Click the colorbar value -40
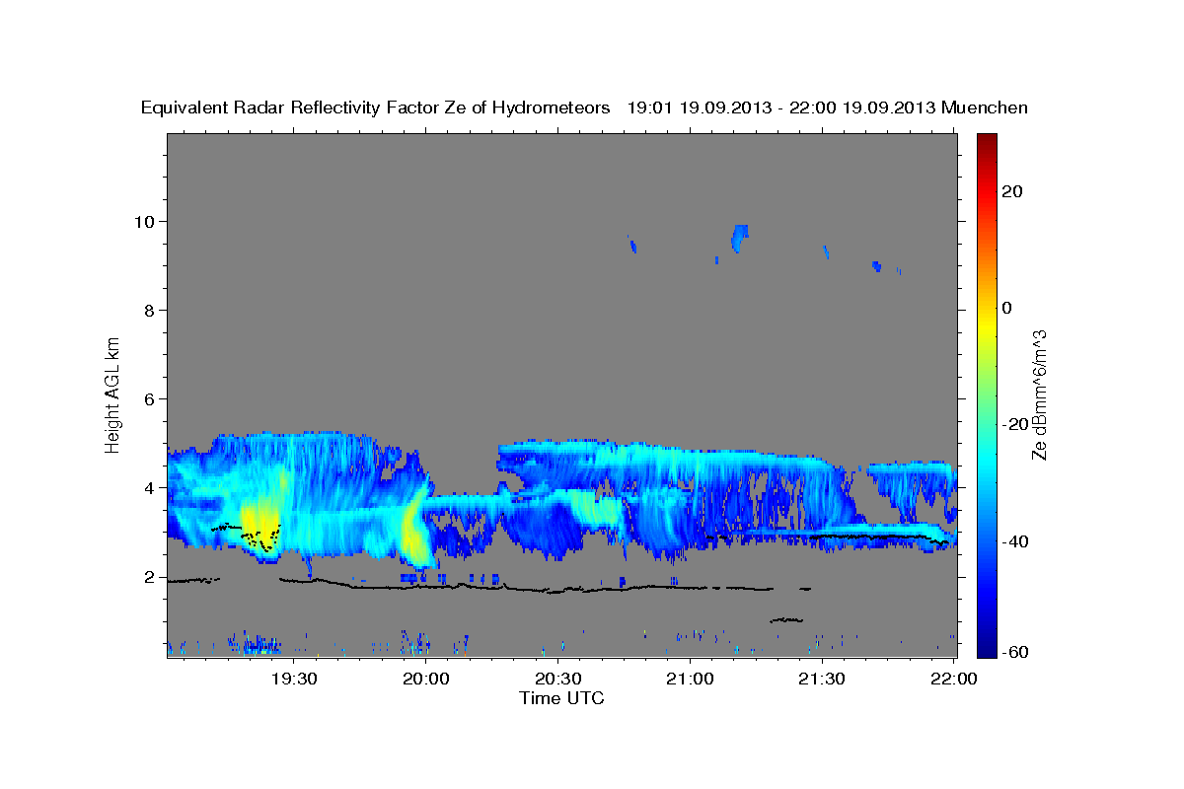The width and height of the screenshot is (1184, 789). [1015, 541]
